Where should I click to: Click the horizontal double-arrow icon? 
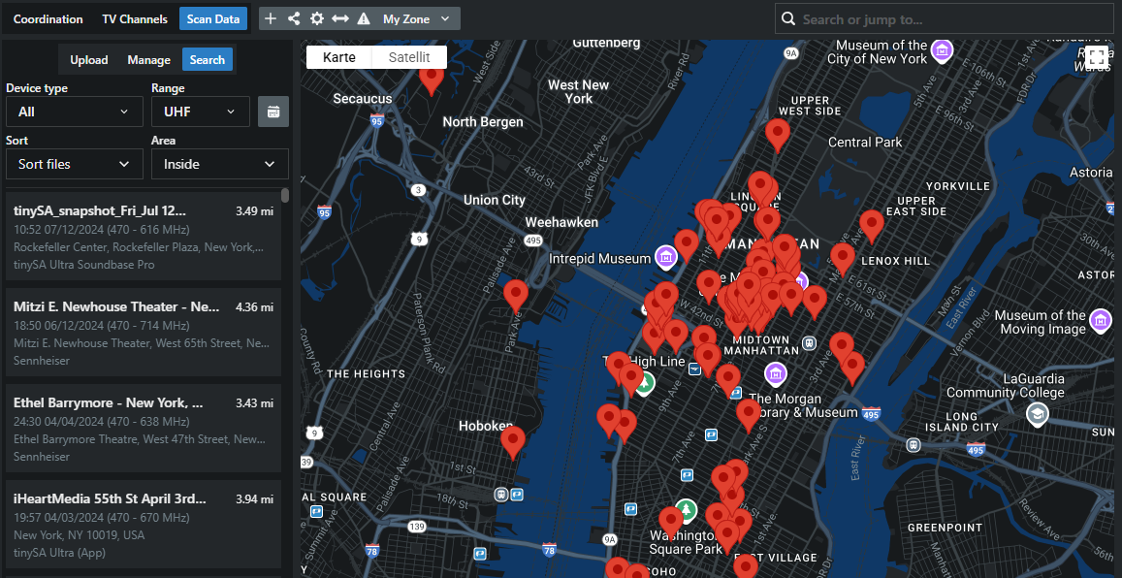pos(340,19)
